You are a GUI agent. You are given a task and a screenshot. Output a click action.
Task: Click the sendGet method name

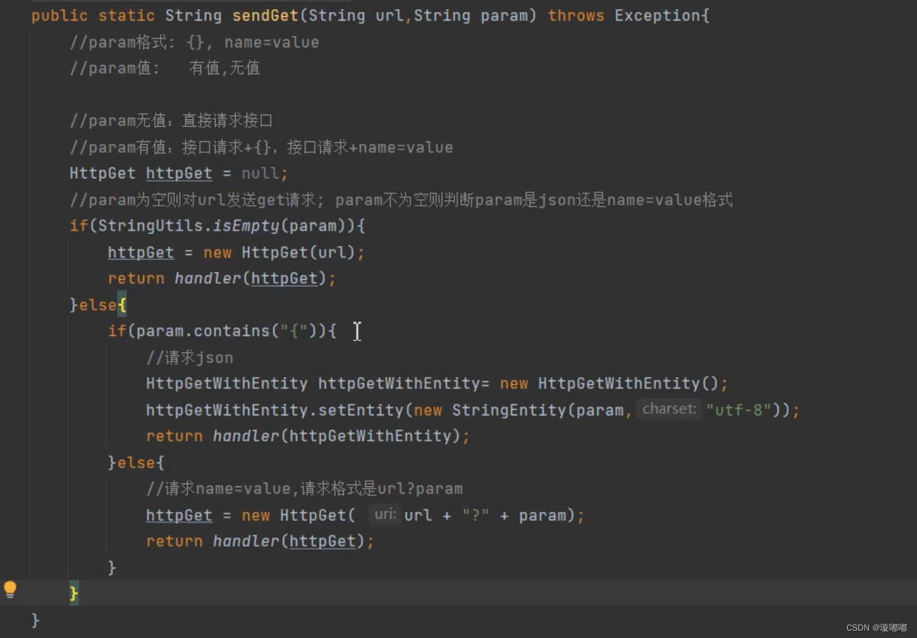(265, 15)
